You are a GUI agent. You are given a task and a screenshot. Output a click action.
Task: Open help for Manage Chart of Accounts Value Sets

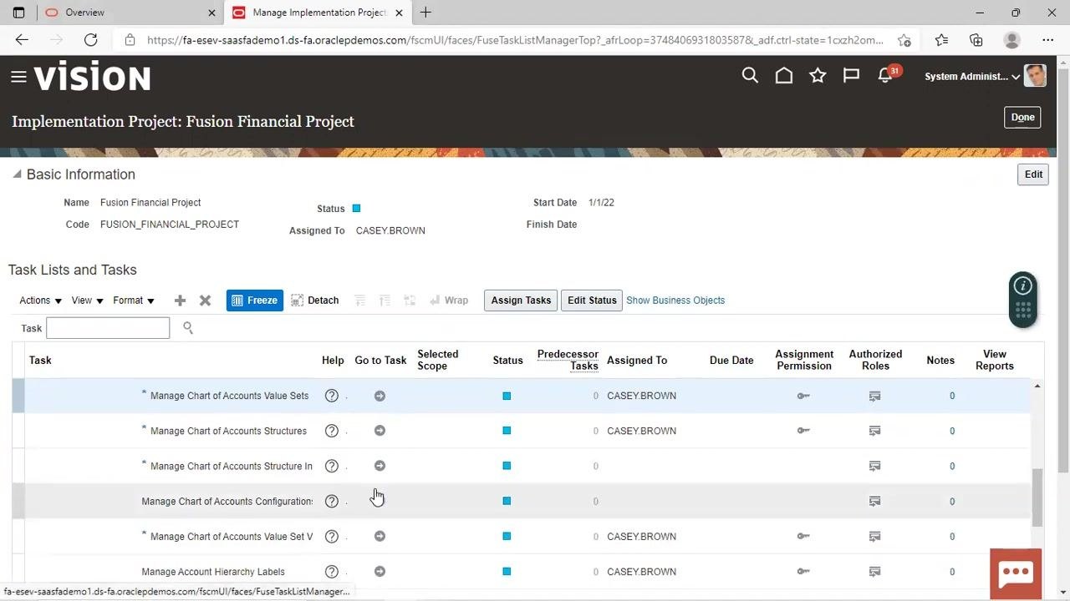pos(332,396)
